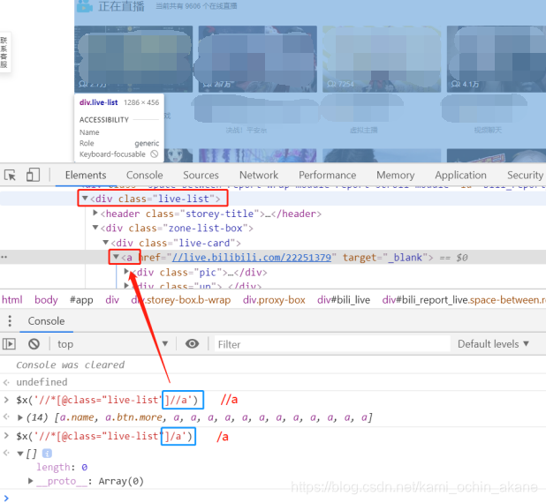546x503 pixels.
Task: Click the live thumbnail with 7254 viewers
Action: pyautogui.click(x=382, y=59)
